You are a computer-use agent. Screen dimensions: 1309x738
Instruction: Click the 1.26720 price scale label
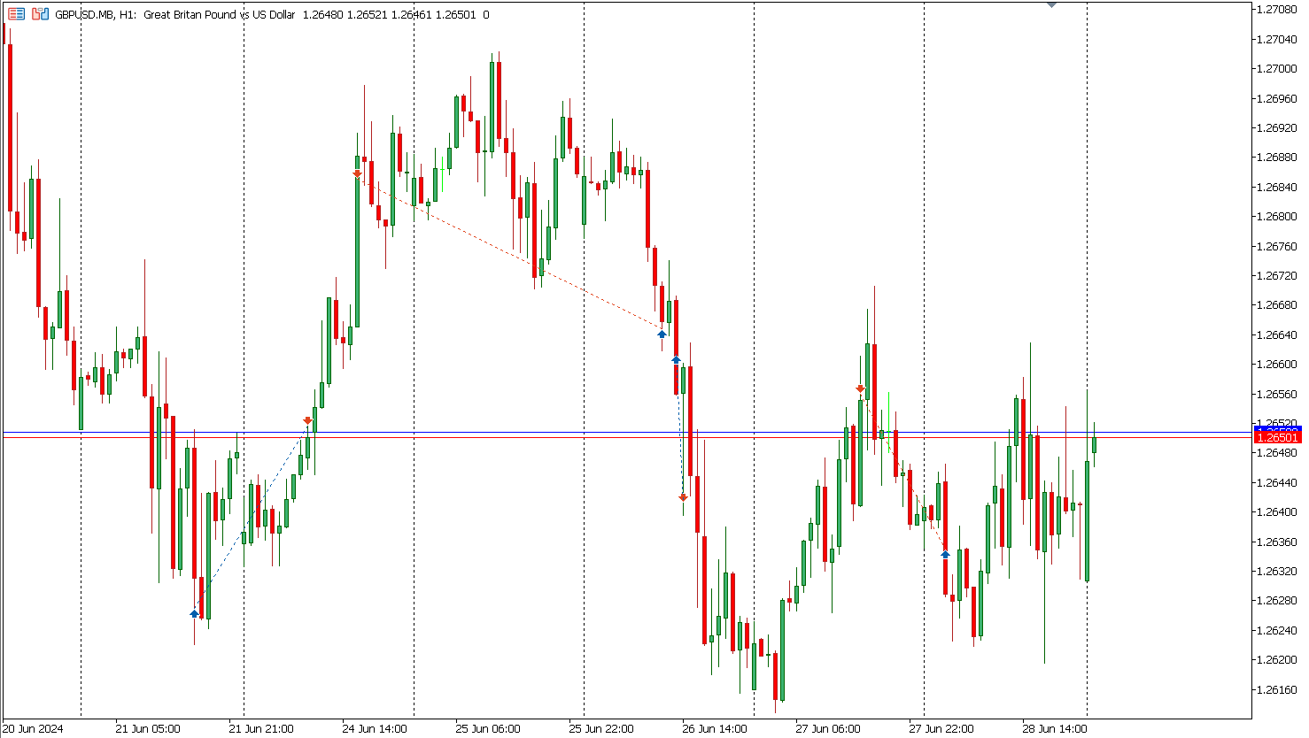click(x=1278, y=275)
